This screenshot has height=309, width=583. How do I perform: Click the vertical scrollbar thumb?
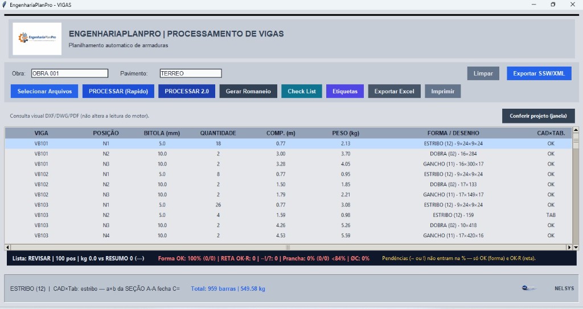tap(576, 141)
